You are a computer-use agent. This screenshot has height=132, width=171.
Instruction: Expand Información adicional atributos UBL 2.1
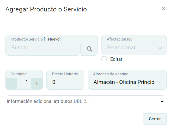tap(48, 101)
